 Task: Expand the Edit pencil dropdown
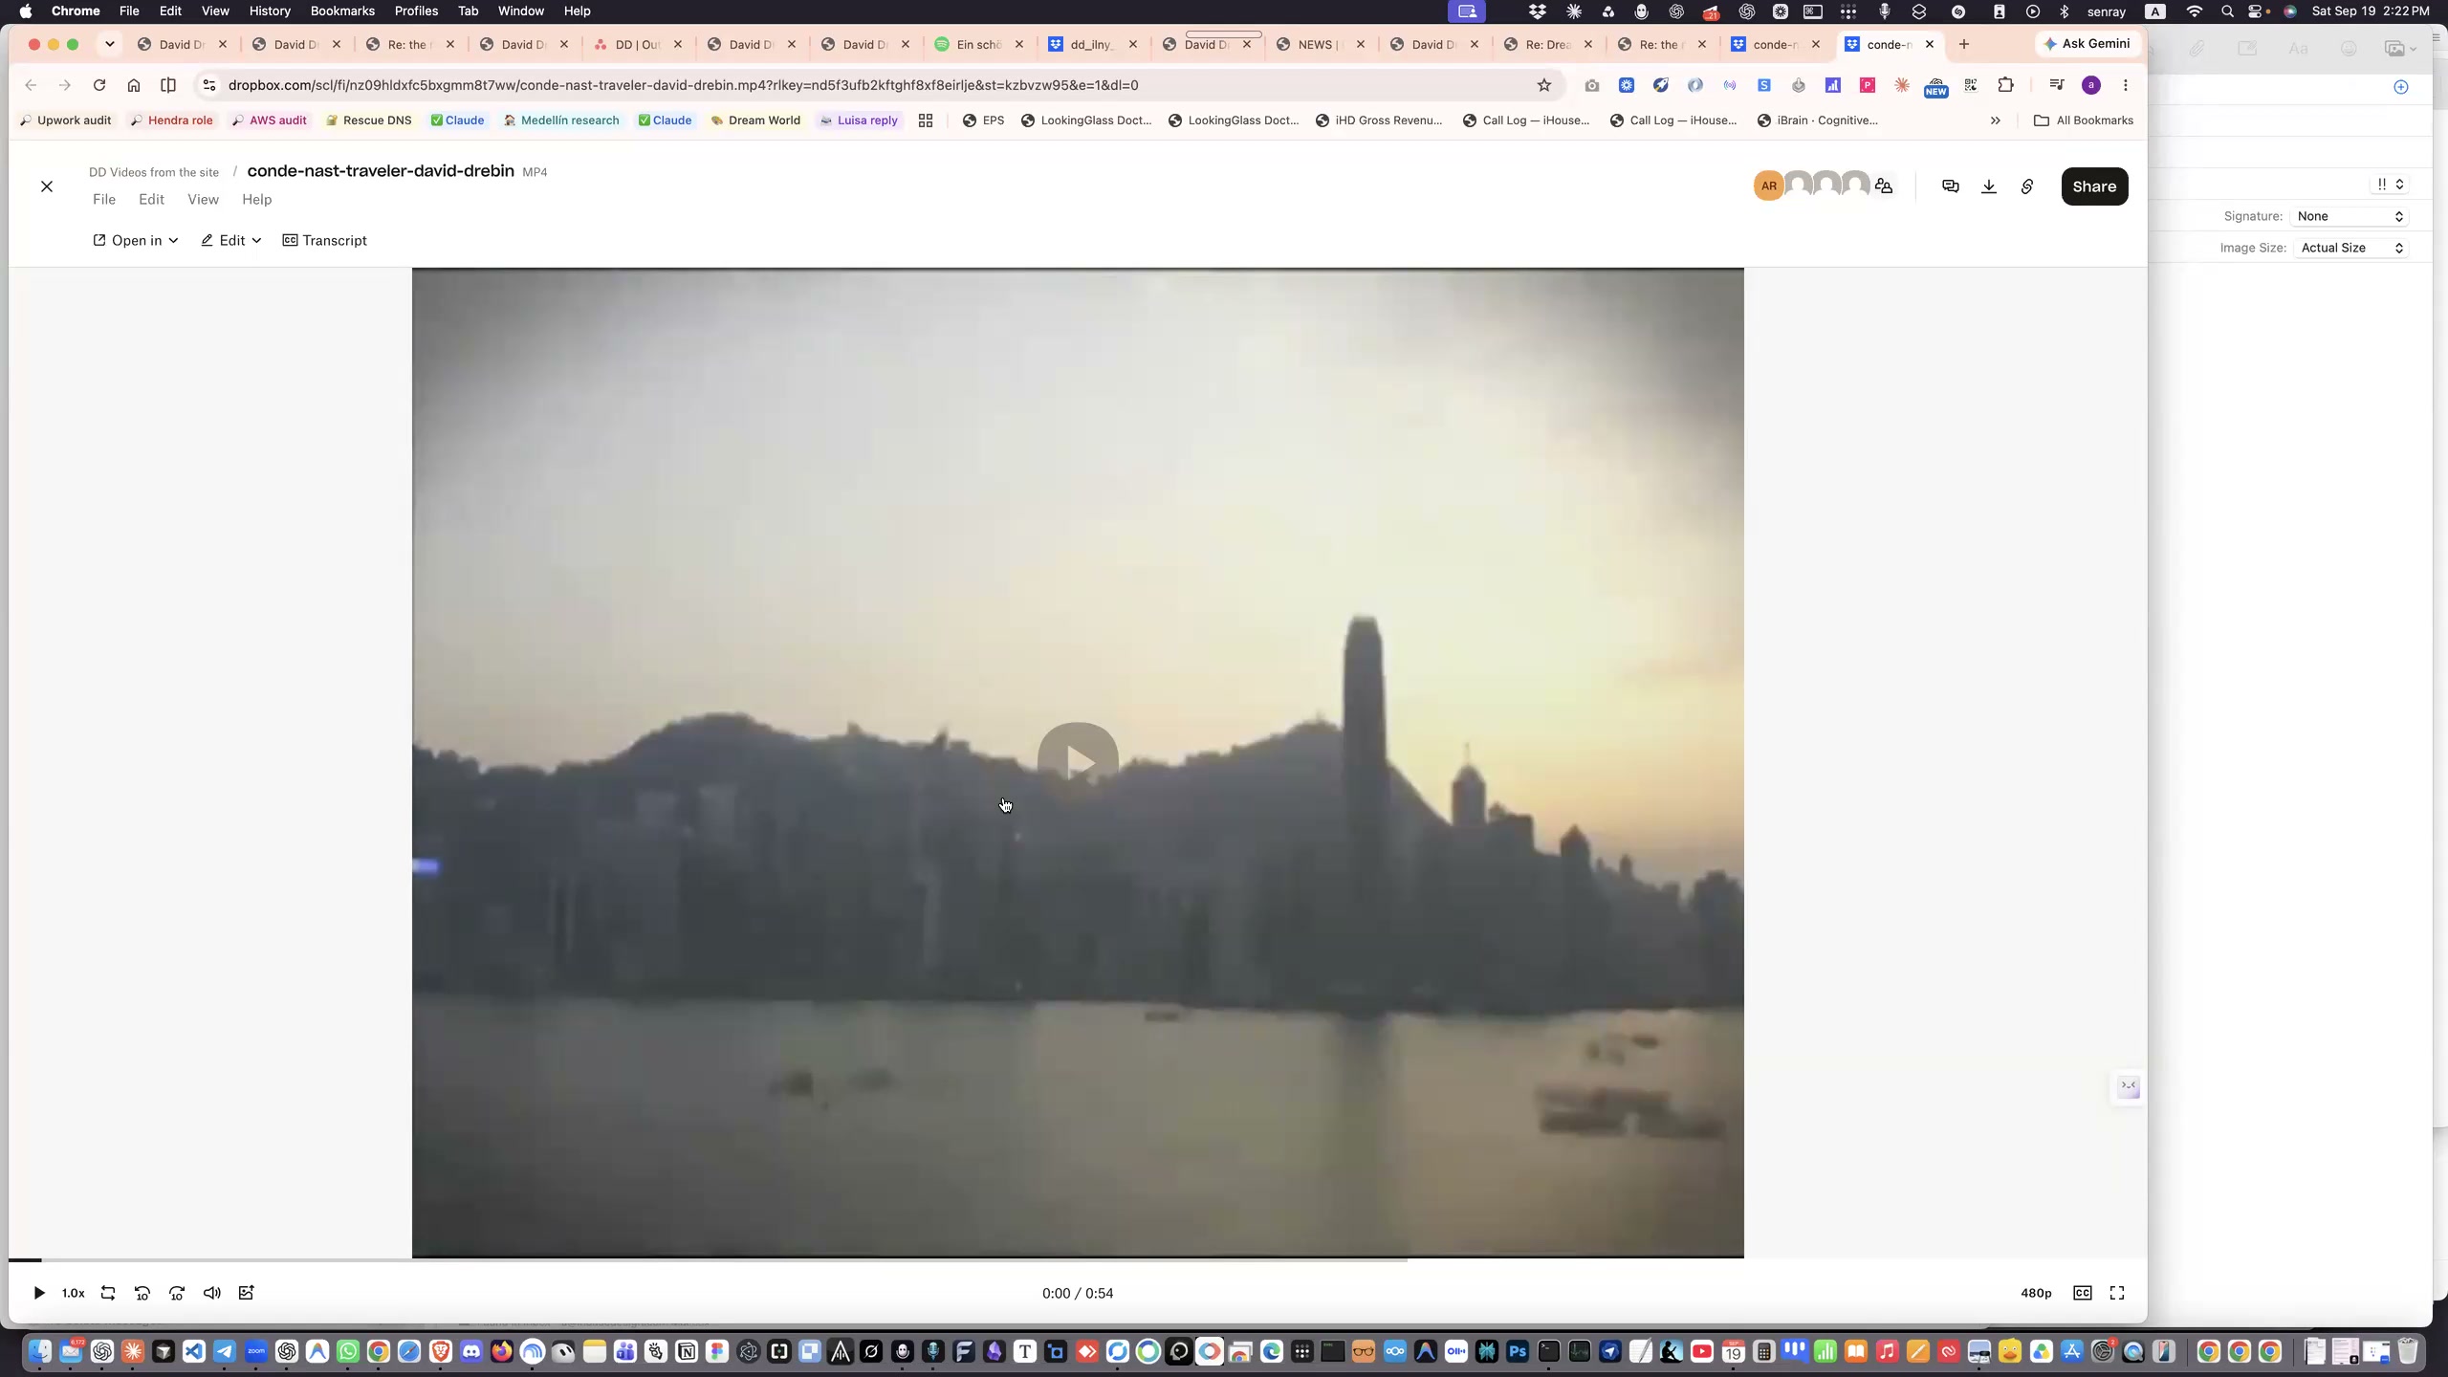(231, 241)
